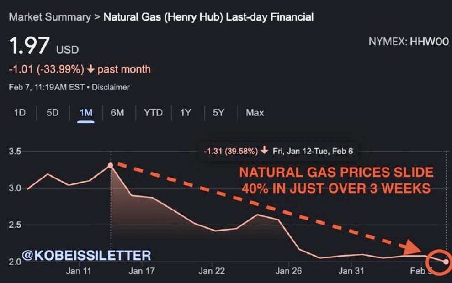Switch to the 1D time range tab

[x=20, y=112]
